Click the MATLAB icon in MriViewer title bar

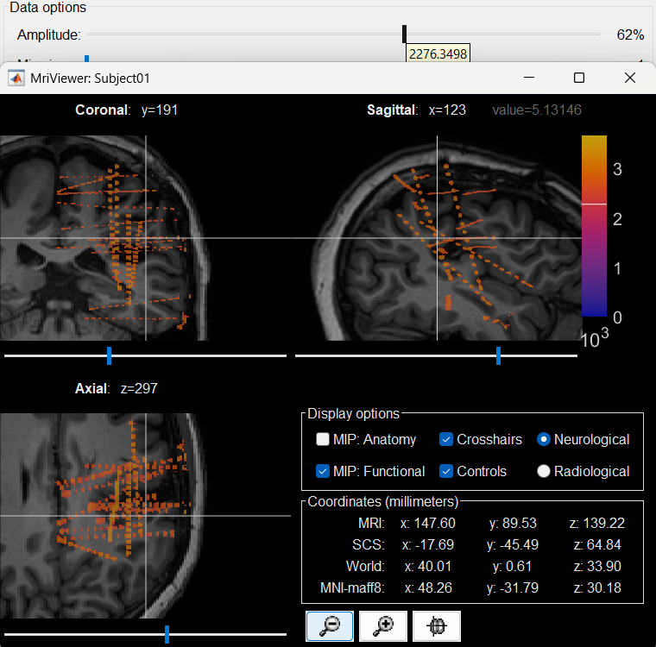click(16, 78)
